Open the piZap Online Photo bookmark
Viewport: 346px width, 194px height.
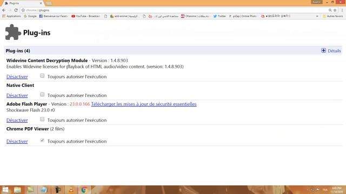click(243, 16)
